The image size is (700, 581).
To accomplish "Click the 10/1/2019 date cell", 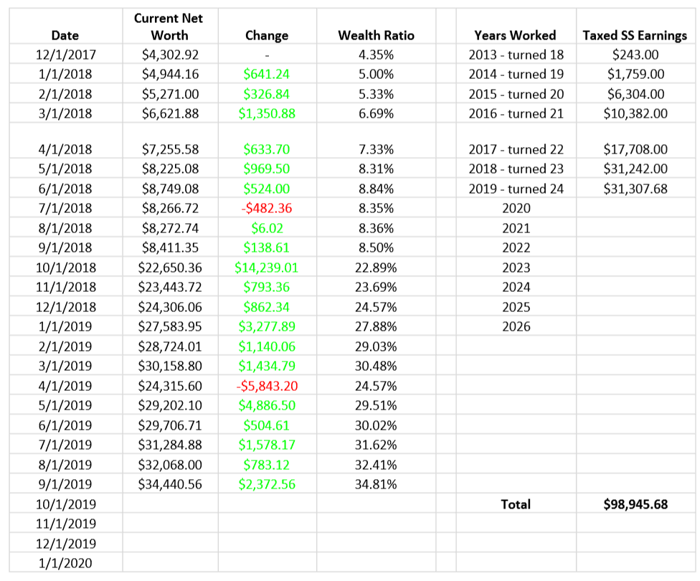I will point(65,504).
